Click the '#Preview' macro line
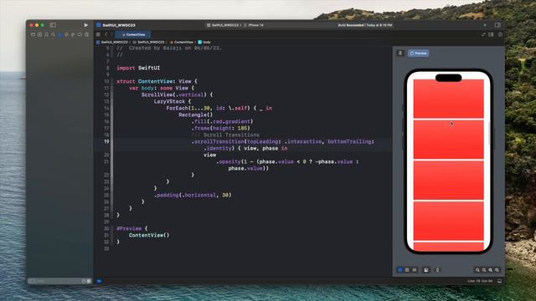This screenshot has height=301, width=536. click(x=132, y=228)
